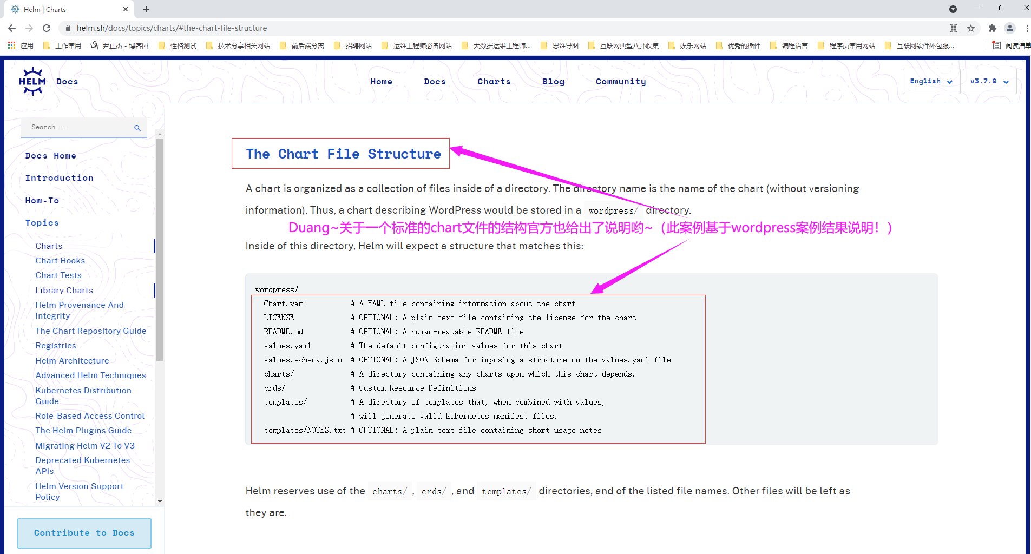Click the sidebar scrollbar down arrow
1031x554 pixels.
coord(160,502)
